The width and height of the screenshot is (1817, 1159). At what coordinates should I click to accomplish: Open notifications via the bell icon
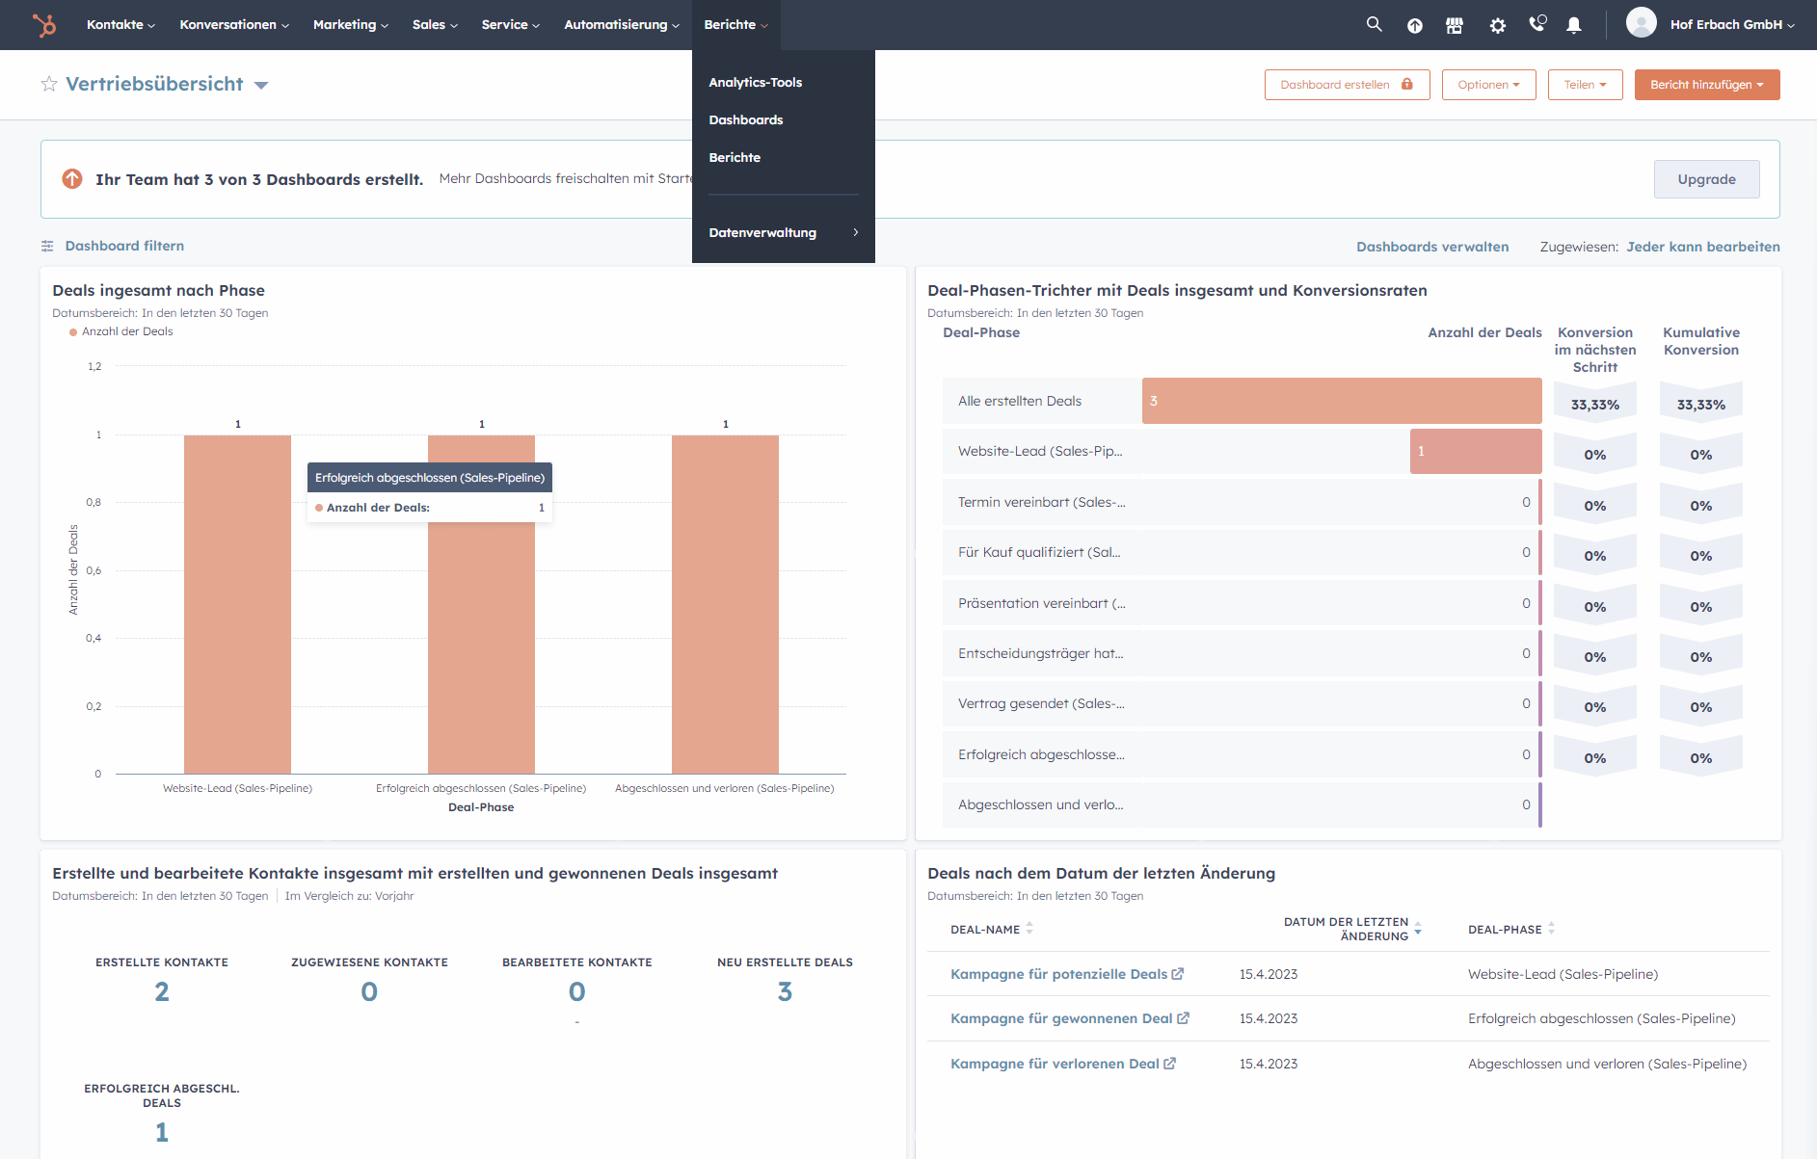(x=1574, y=25)
